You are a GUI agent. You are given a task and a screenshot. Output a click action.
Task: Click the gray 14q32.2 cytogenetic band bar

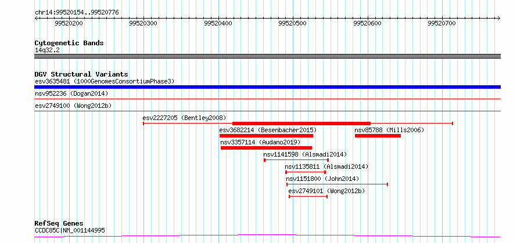(x=267, y=56)
